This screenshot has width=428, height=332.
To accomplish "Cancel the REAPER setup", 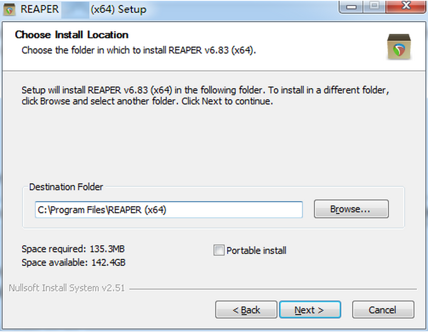I will click(x=383, y=309).
